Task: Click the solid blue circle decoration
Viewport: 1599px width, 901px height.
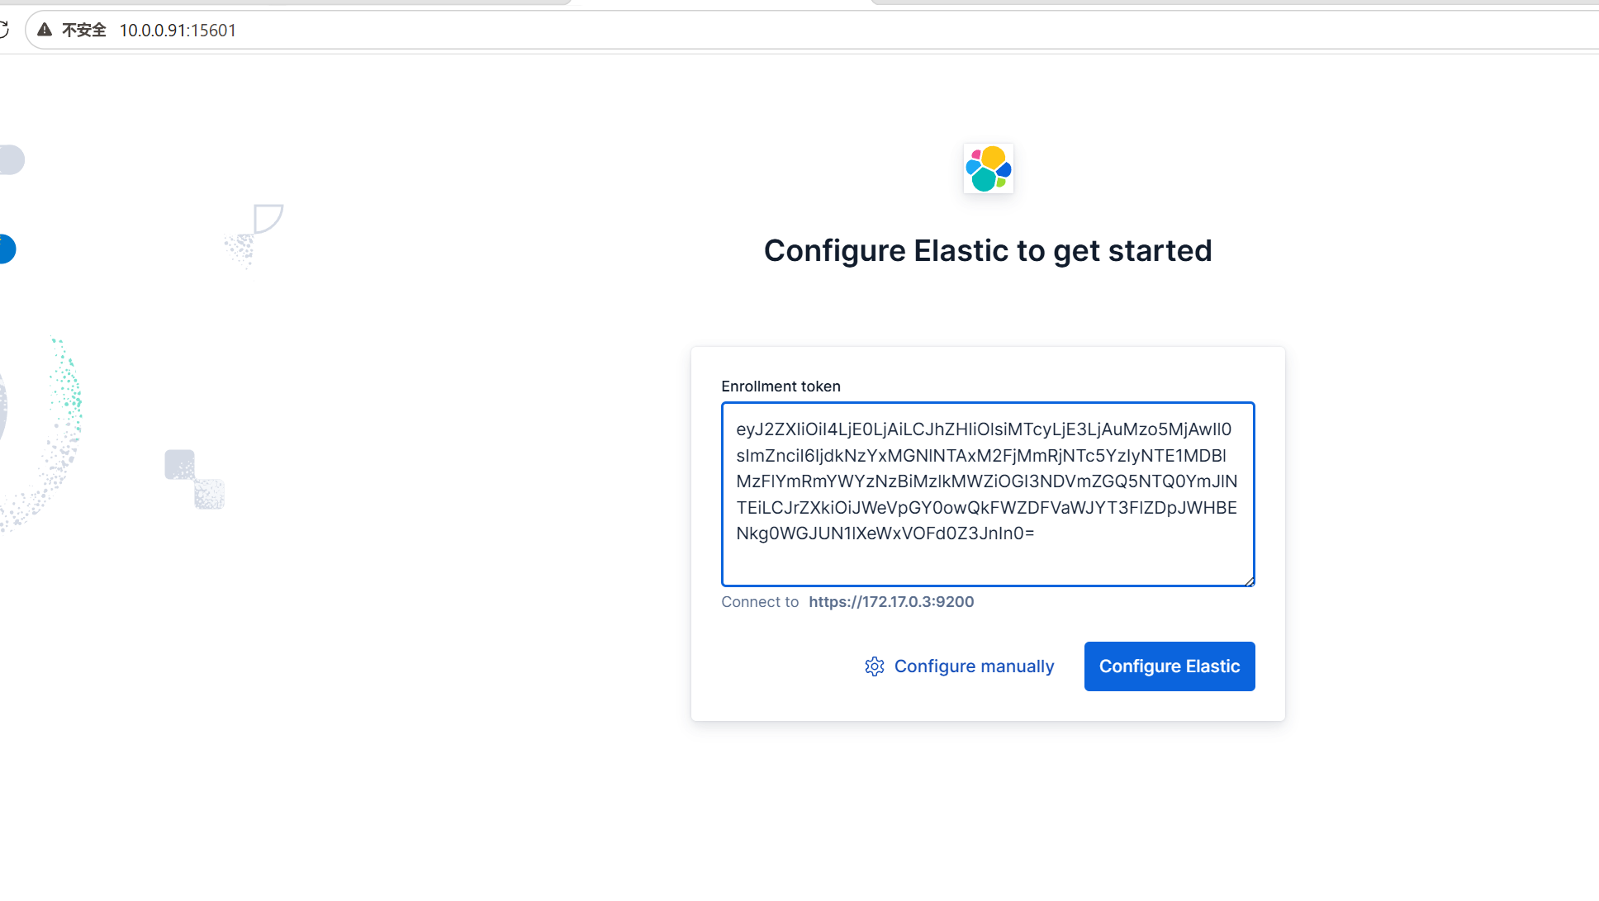Action: 7,249
